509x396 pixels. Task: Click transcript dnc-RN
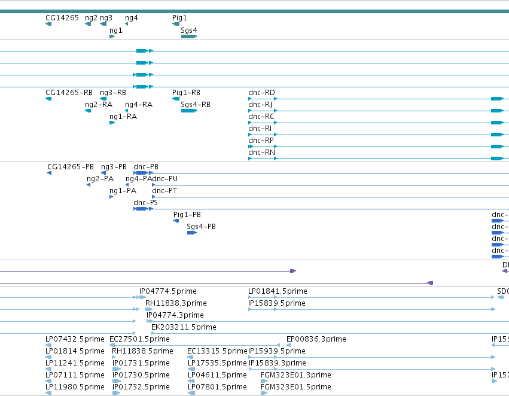tap(261, 153)
